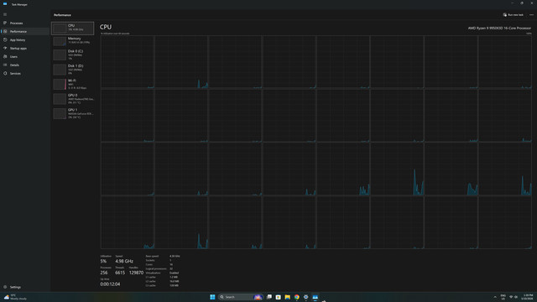Viewport: 537px width, 302px height.
Task: Open GPU 1 performance graph
Action: [73, 114]
